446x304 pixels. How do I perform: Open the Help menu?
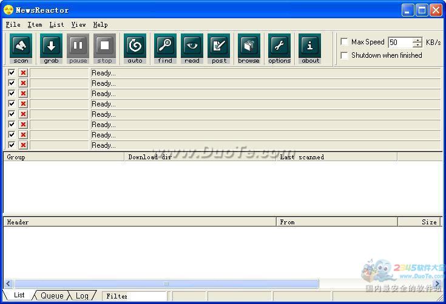[100, 25]
